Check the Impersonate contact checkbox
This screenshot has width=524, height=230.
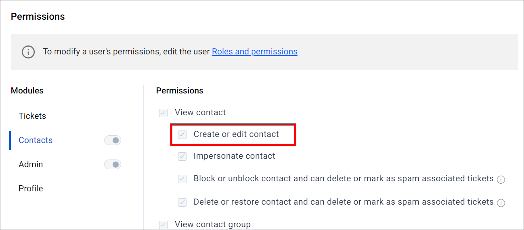(182, 156)
